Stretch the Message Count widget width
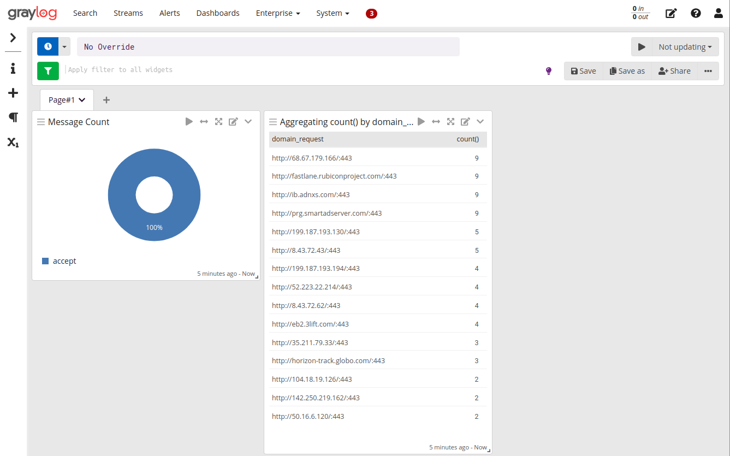The width and height of the screenshot is (730, 456). click(x=204, y=122)
